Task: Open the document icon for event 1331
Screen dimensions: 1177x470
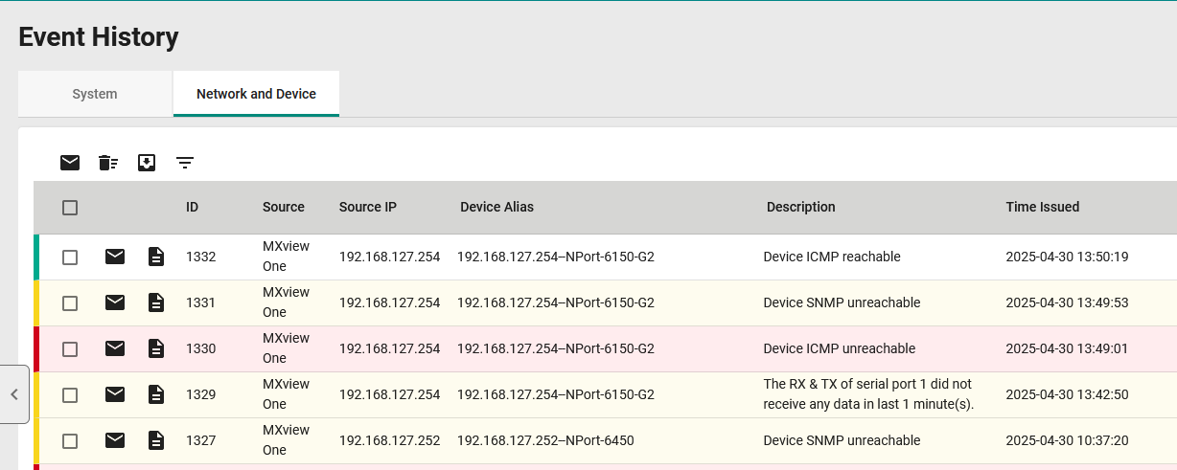Action: [156, 302]
